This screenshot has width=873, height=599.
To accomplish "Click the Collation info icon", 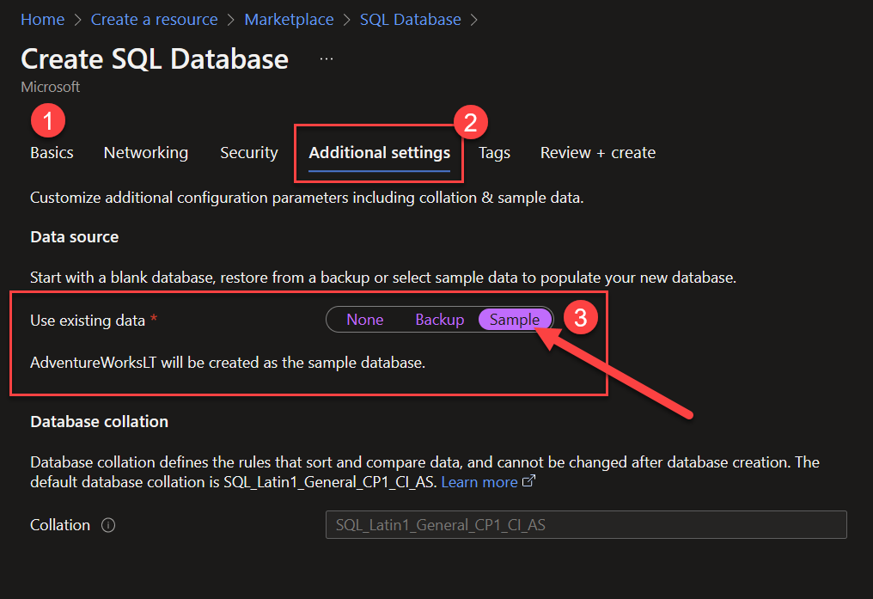I will coord(108,525).
